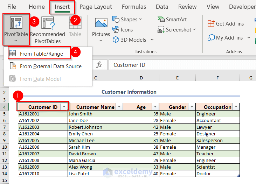The height and width of the screenshot is (184, 256).
Task: Open the Gender column filter dropdown
Action: (x=192, y=107)
